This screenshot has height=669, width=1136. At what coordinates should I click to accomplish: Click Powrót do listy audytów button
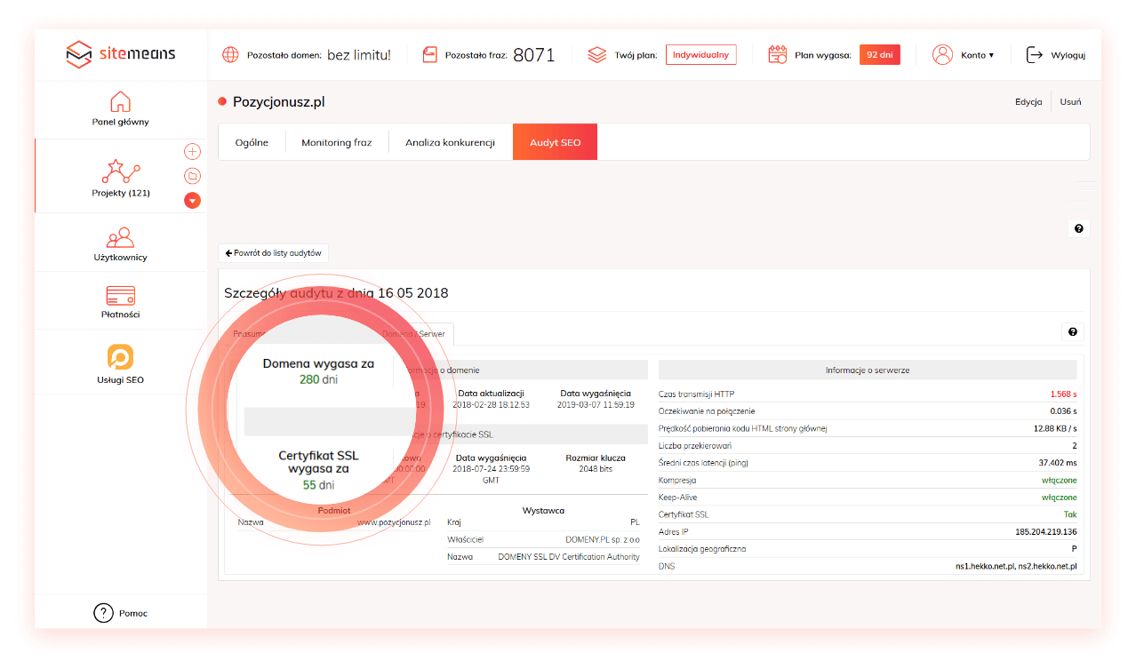pyautogui.click(x=273, y=253)
